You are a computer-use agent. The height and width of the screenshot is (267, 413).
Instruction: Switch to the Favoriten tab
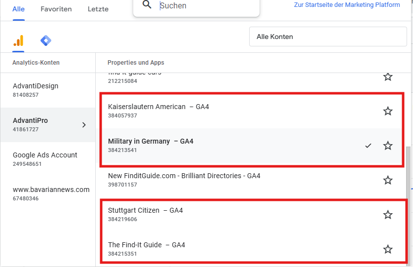point(56,9)
